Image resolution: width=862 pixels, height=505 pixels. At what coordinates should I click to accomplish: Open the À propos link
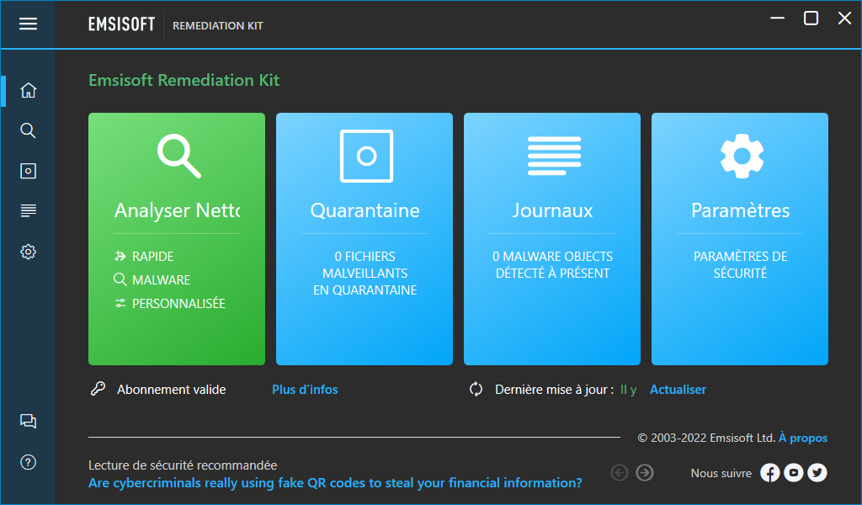click(x=802, y=438)
